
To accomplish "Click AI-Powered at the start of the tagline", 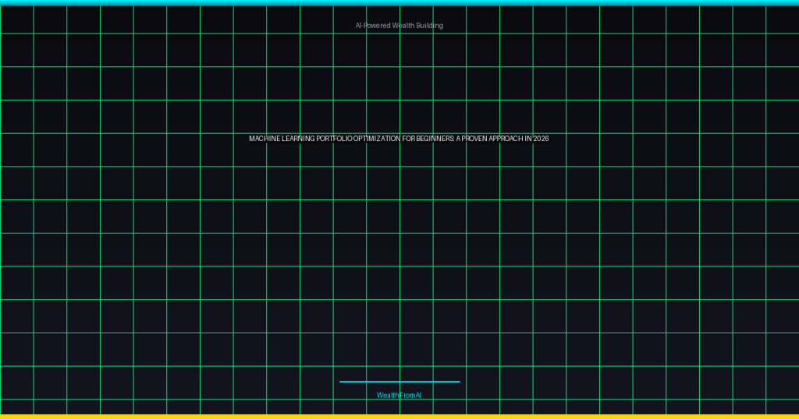I will 373,26.
